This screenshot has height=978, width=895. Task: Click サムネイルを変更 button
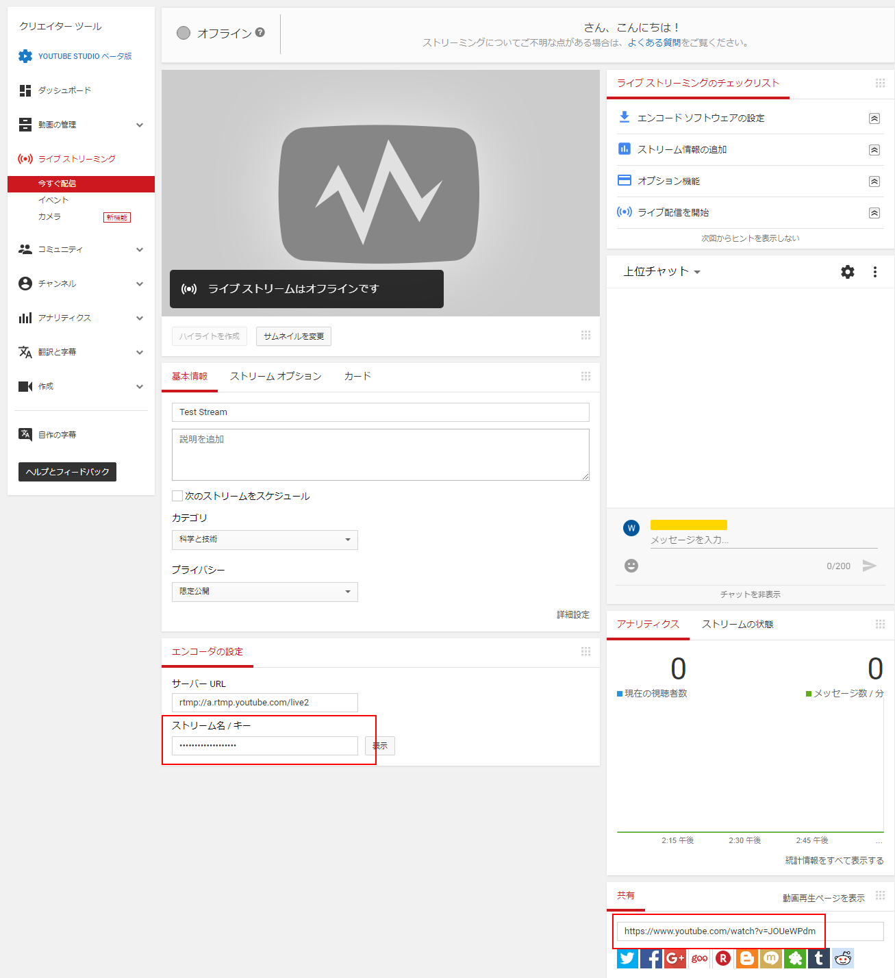(294, 336)
